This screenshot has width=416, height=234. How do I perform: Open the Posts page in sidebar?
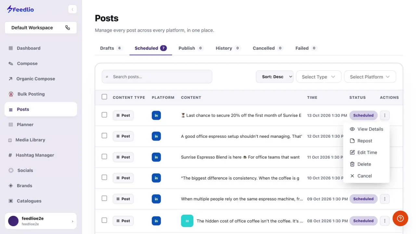click(41, 109)
